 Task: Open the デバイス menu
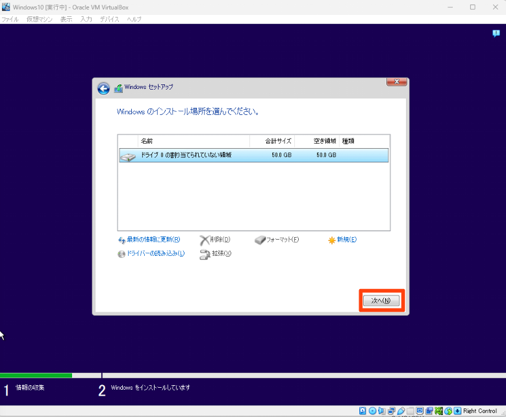pos(109,19)
